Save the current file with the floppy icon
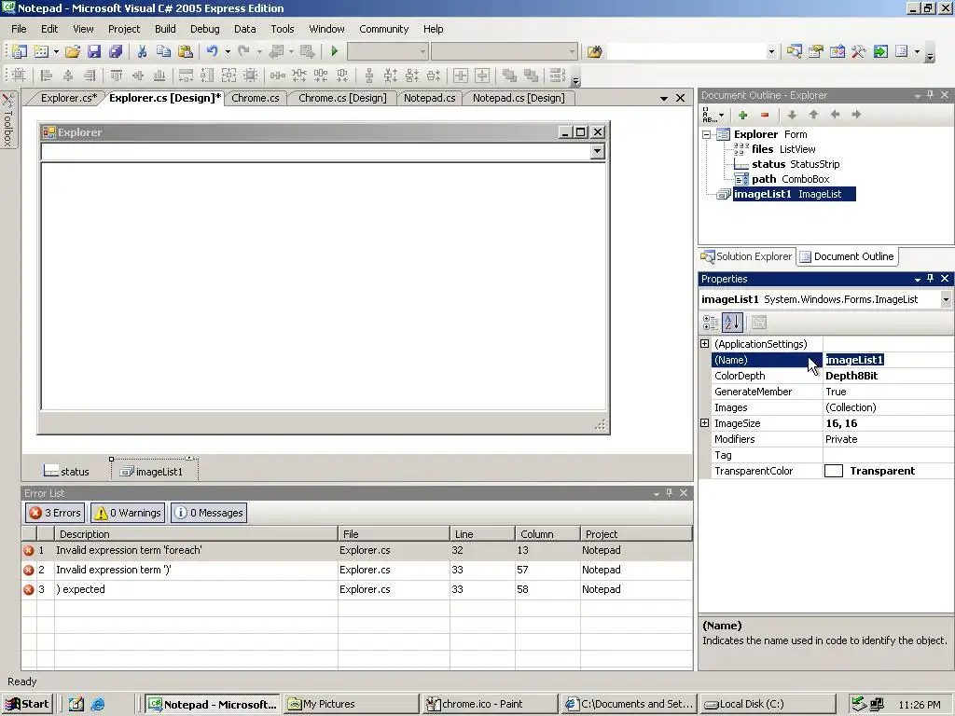The height and width of the screenshot is (716, 955). pyautogui.click(x=94, y=52)
